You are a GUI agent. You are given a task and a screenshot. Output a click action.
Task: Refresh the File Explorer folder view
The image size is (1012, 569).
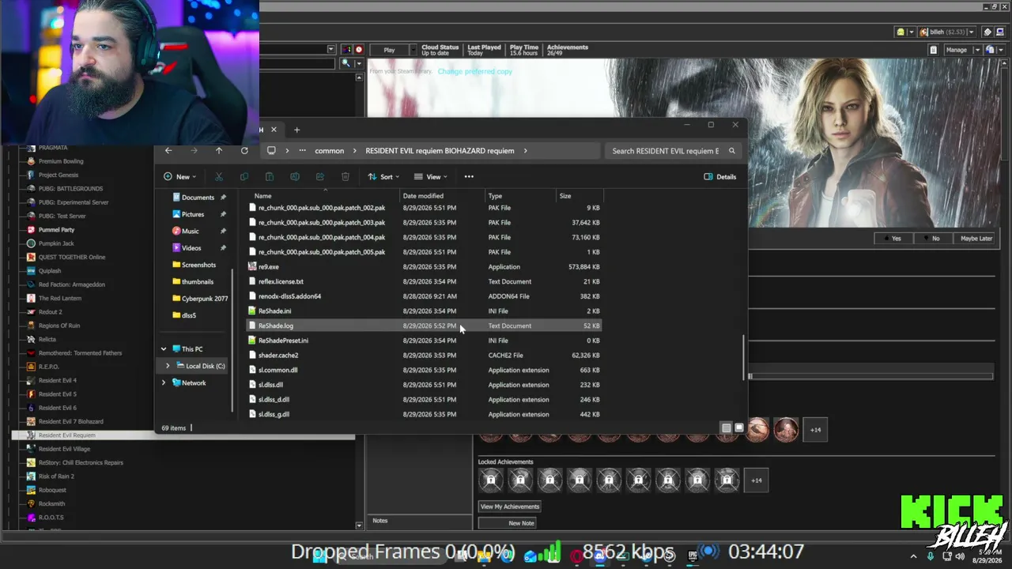pyautogui.click(x=244, y=151)
